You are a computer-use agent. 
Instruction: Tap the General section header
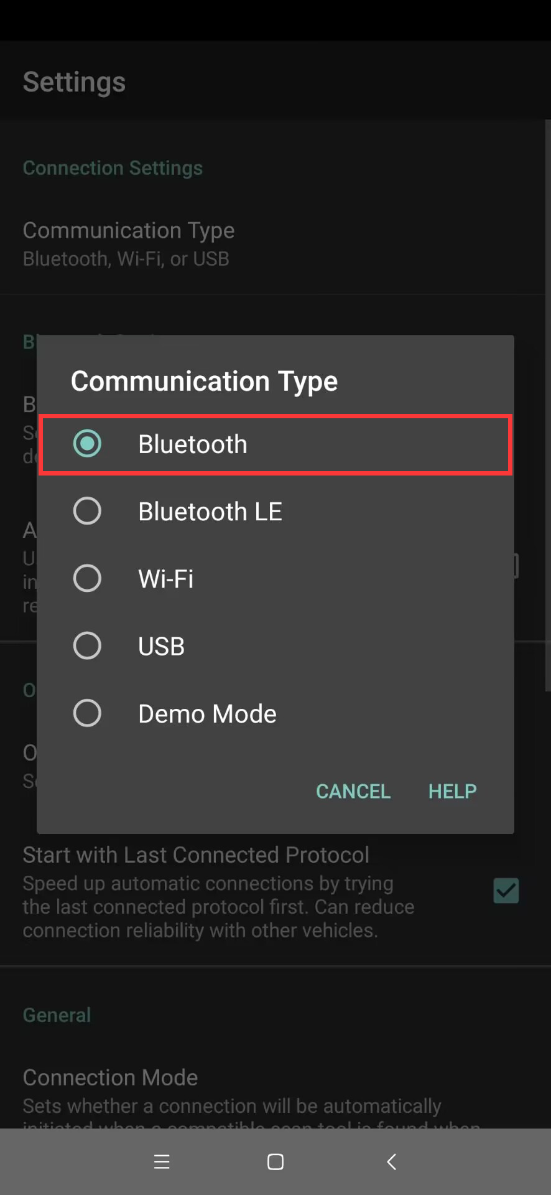pos(57,1015)
